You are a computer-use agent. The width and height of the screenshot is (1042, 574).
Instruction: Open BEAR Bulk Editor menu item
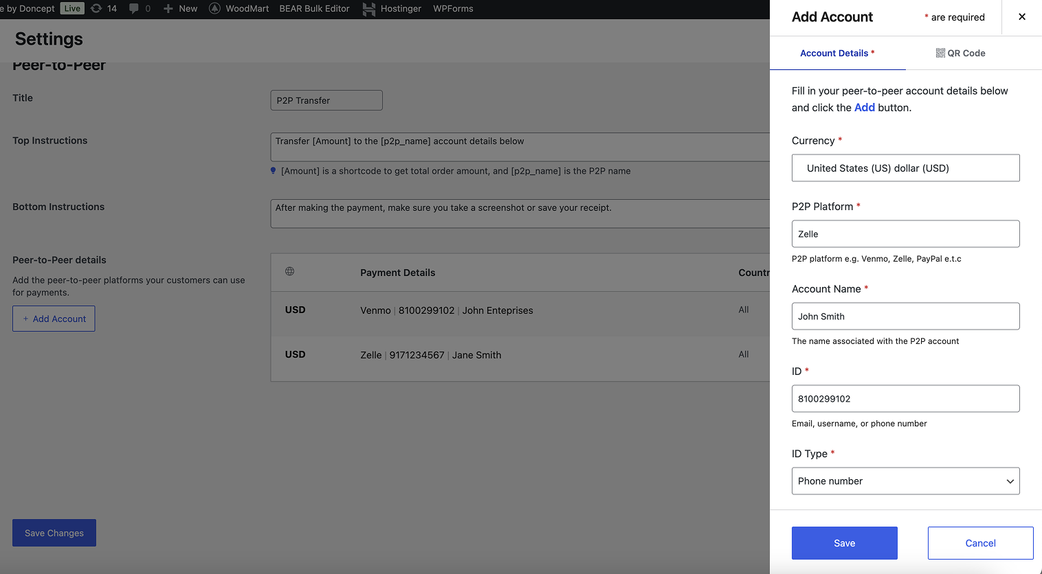(x=314, y=8)
